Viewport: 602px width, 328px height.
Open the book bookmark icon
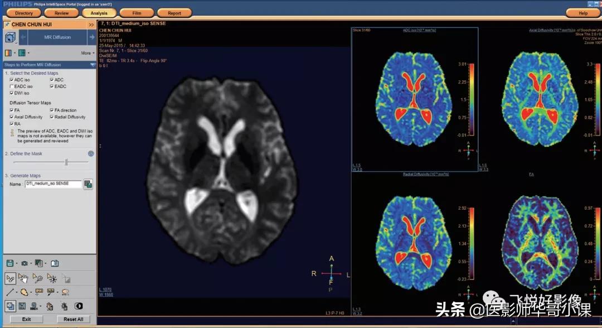pyautogui.click(x=55, y=263)
